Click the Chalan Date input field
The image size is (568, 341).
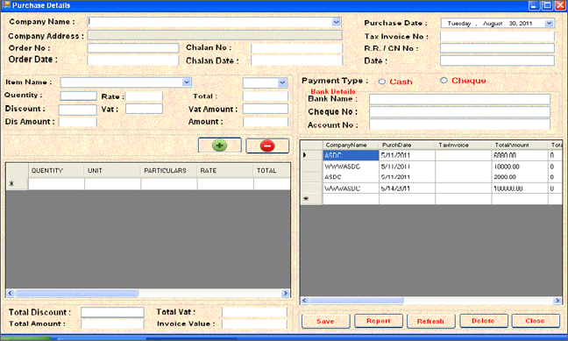296,60
